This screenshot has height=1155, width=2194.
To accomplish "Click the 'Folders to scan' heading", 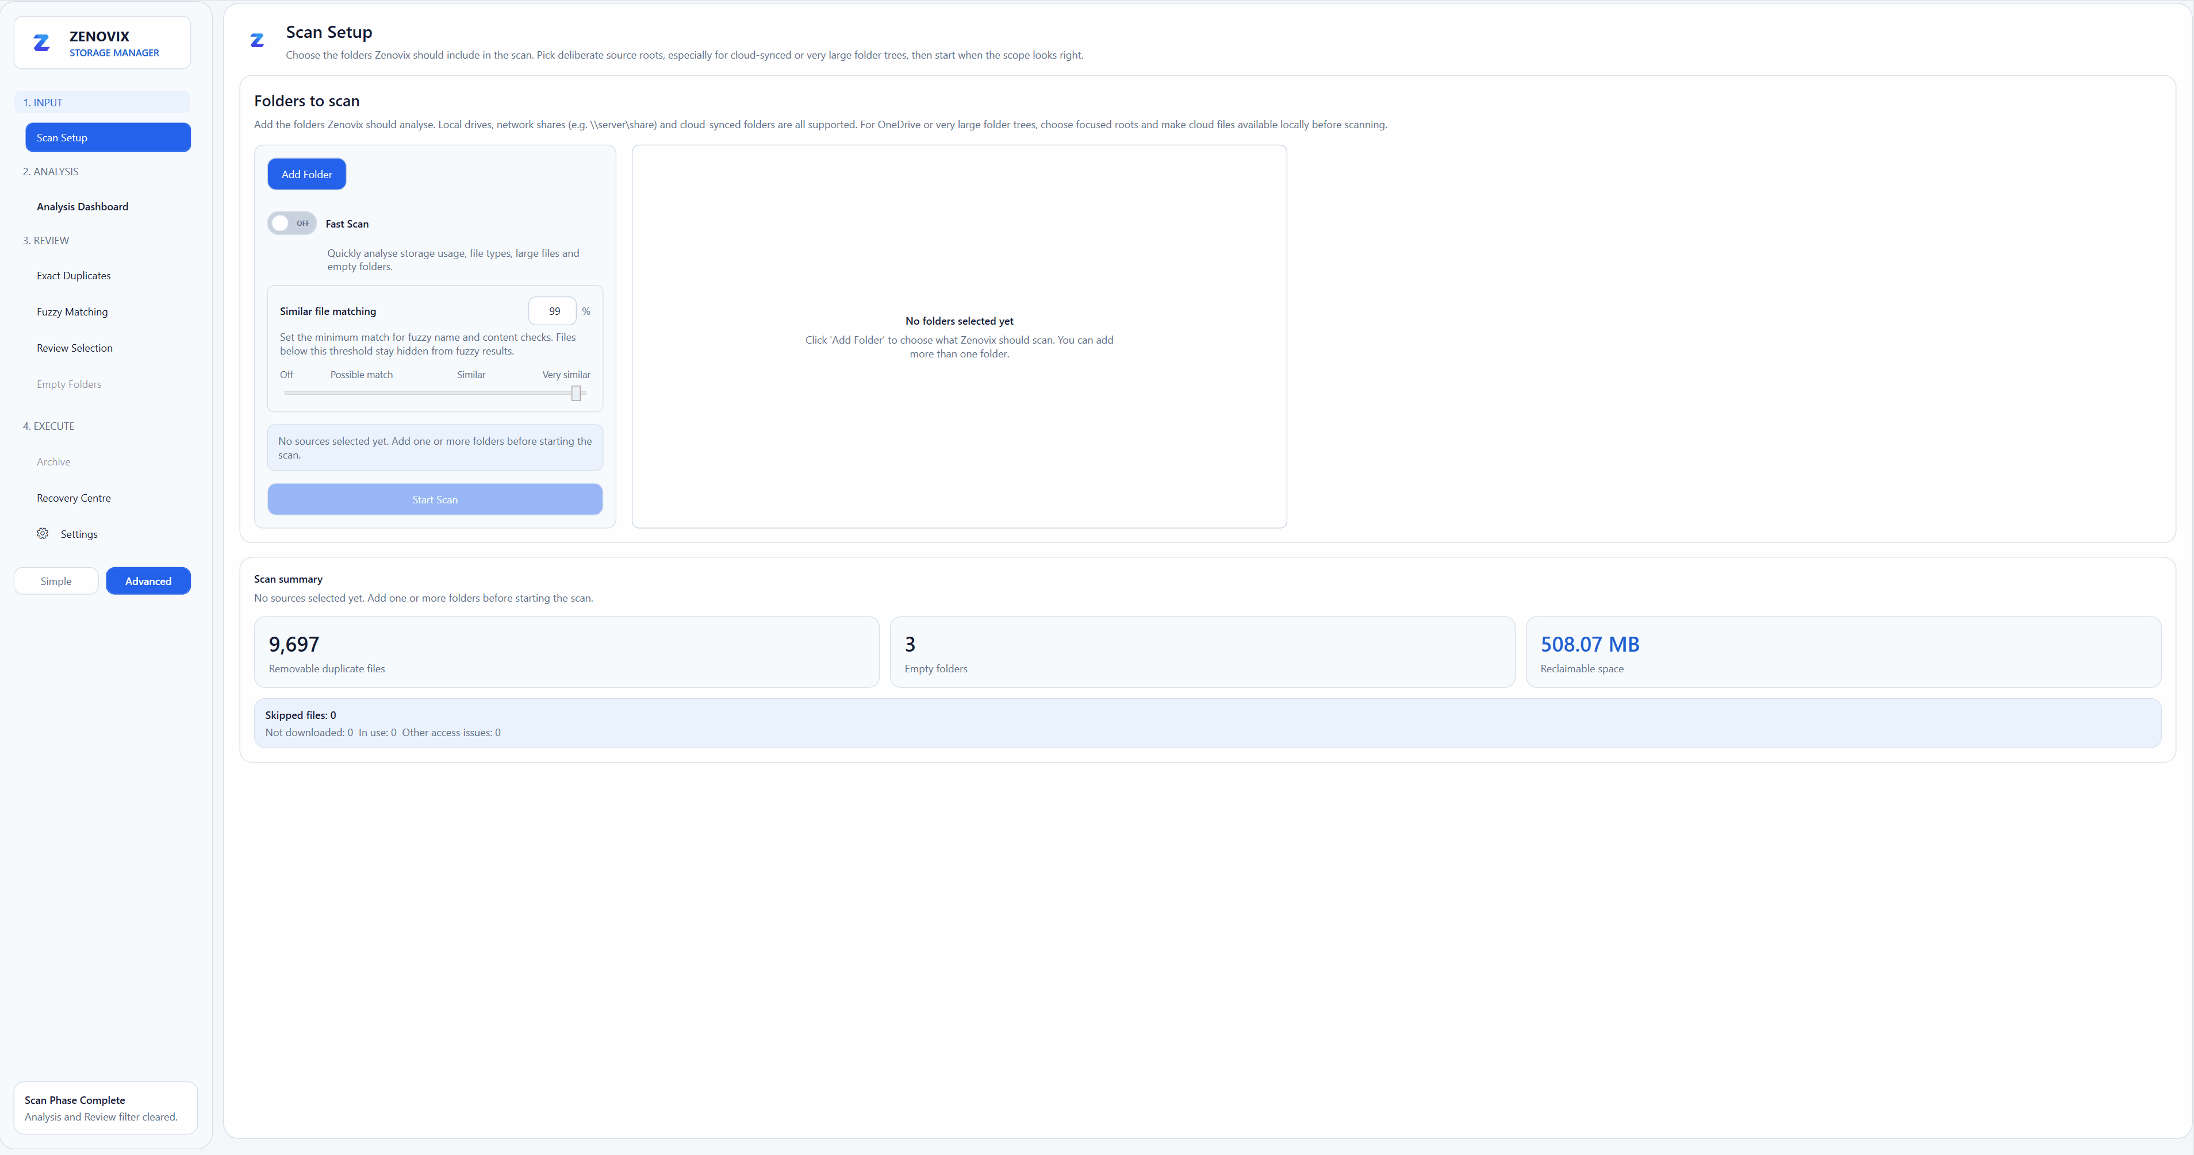I will pyautogui.click(x=306, y=101).
